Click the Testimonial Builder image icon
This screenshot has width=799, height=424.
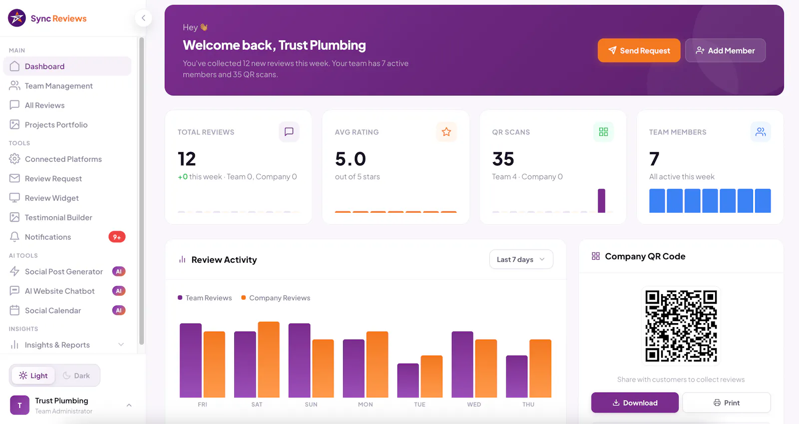pos(14,217)
